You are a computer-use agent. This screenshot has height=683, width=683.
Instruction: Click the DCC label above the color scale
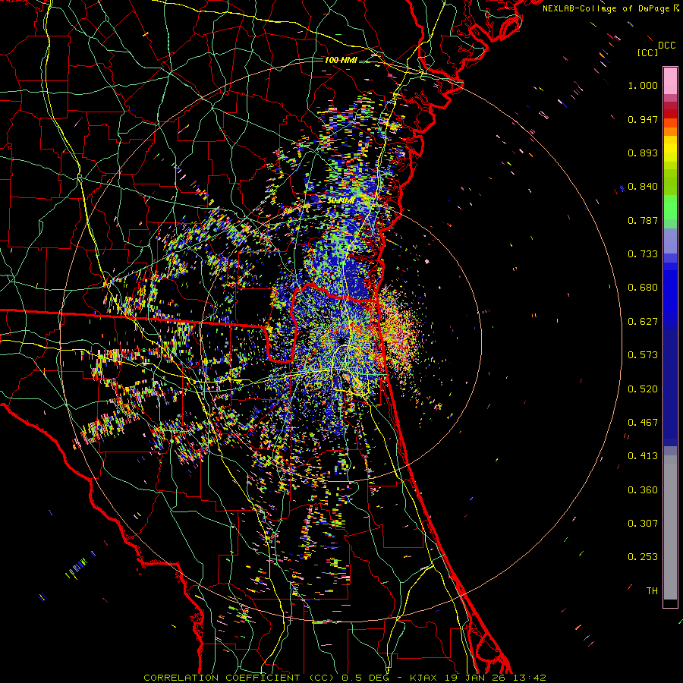(x=666, y=46)
